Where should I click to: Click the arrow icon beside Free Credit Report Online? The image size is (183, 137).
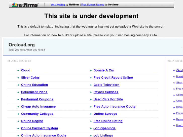(91, 78)
